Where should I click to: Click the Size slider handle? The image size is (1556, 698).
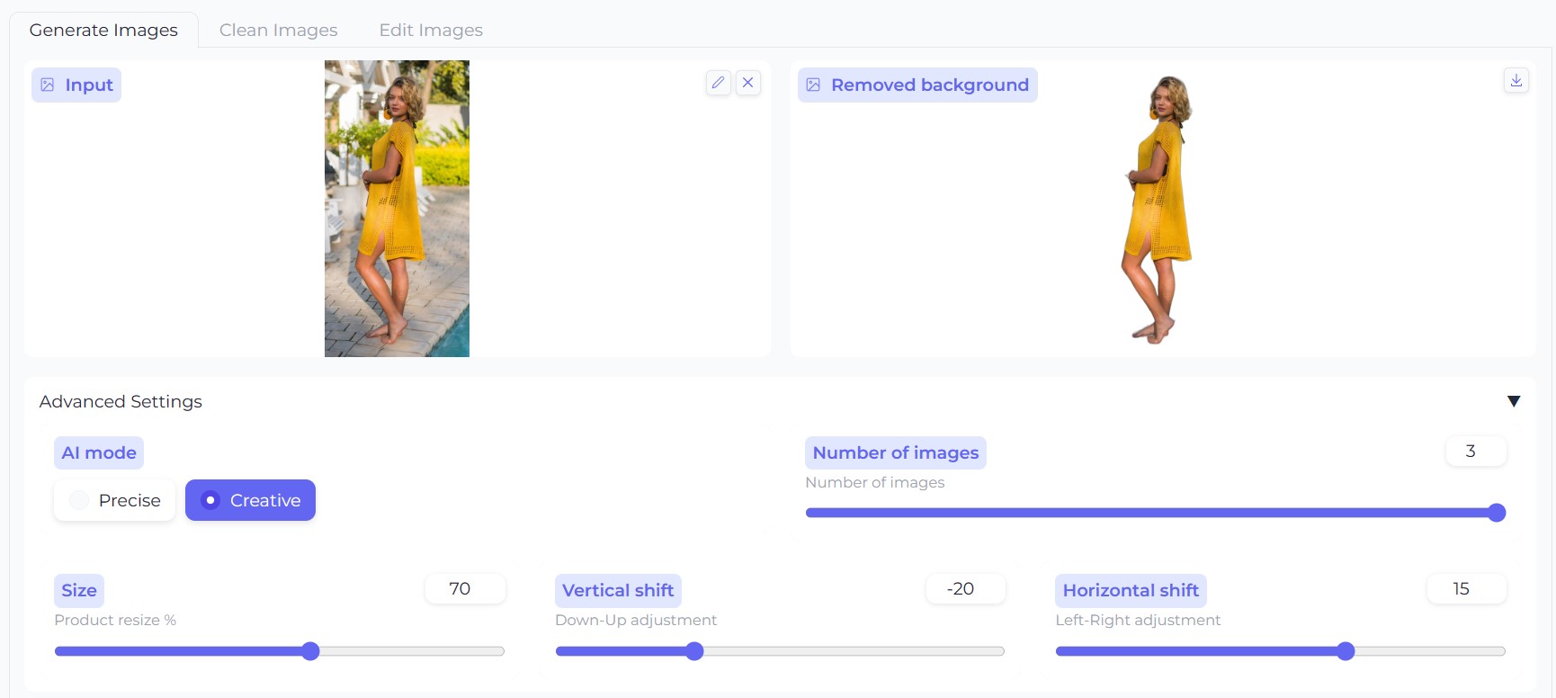click(x=310, y=651)
